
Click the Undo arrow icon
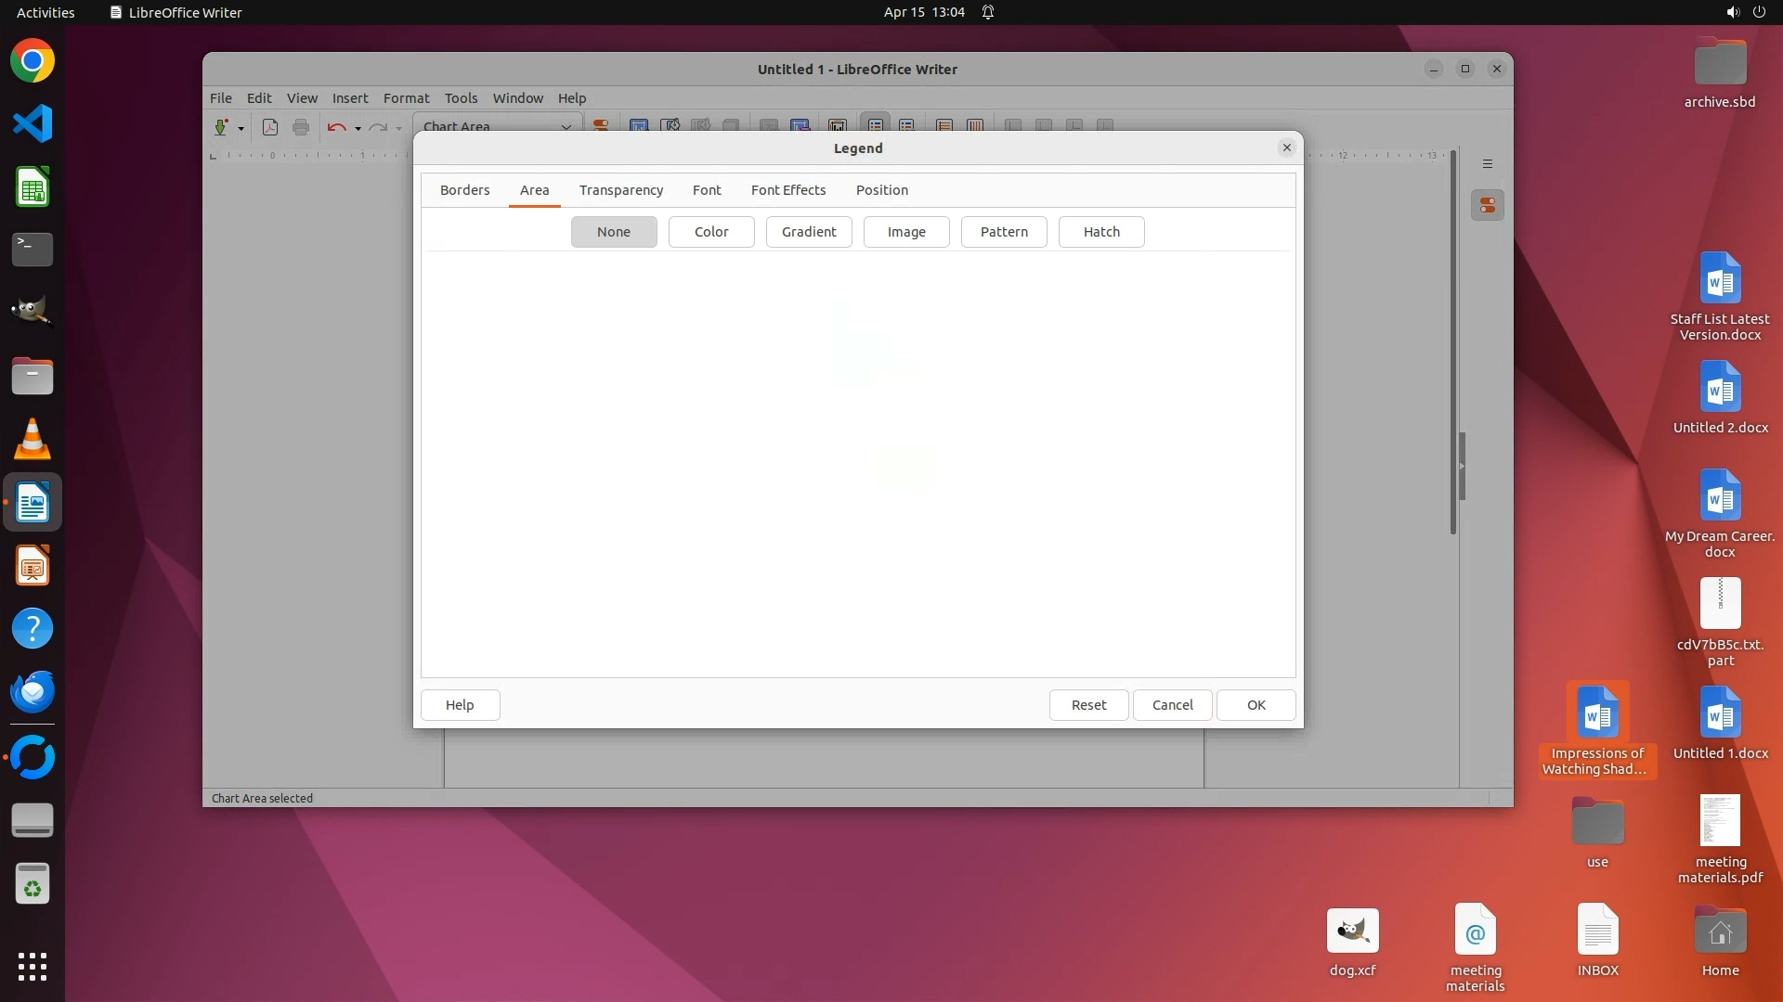tap(336, 127)
